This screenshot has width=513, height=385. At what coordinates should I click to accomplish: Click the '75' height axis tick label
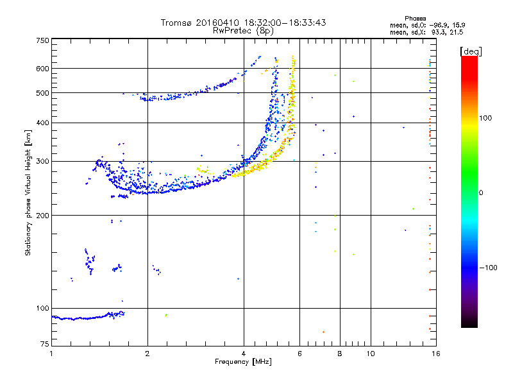click(x=45, y=344)
